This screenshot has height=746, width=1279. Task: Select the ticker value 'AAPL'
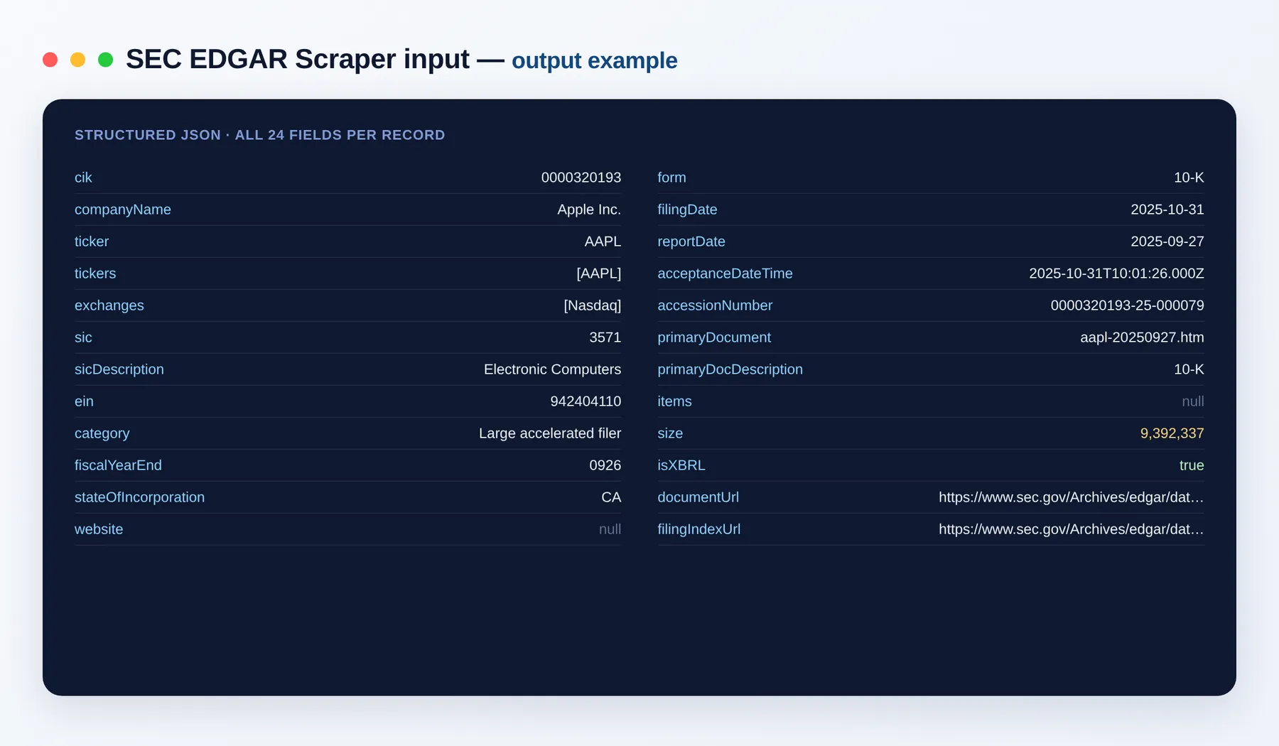603,242
